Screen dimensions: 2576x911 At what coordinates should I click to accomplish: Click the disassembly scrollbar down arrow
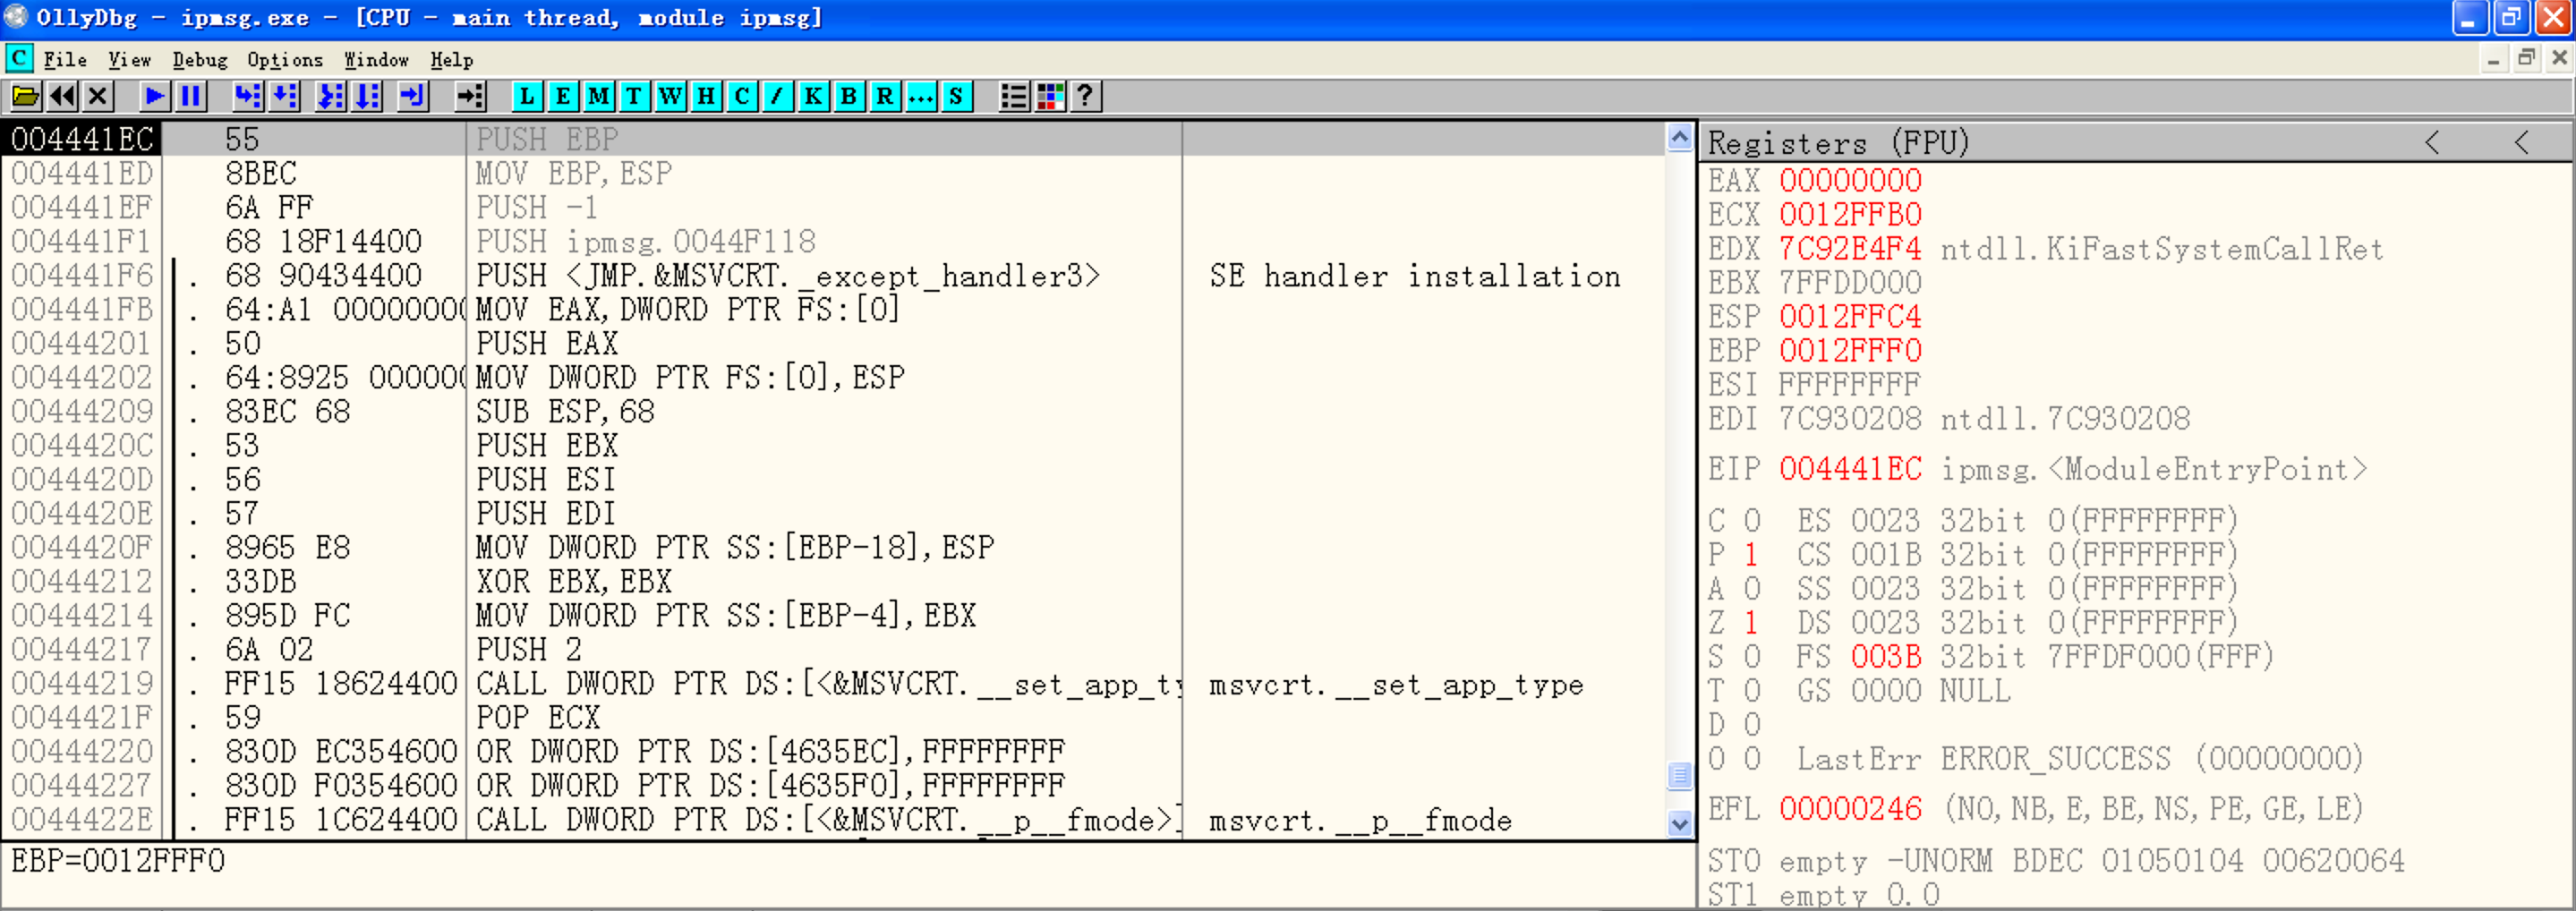pos(1680,823)
